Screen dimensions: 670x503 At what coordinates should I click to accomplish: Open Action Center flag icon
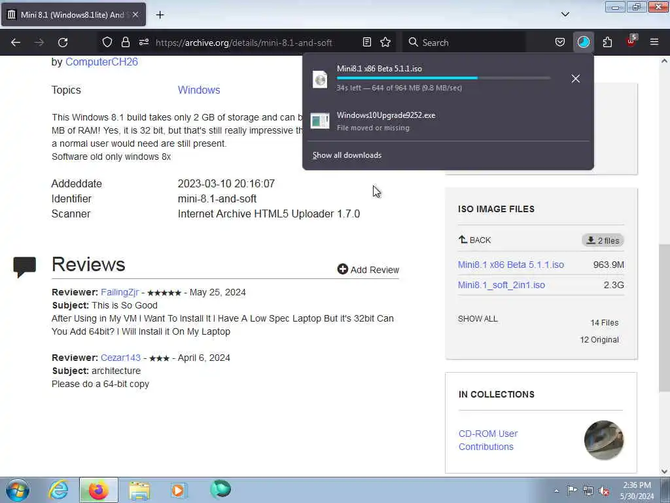tap(572, 491)
